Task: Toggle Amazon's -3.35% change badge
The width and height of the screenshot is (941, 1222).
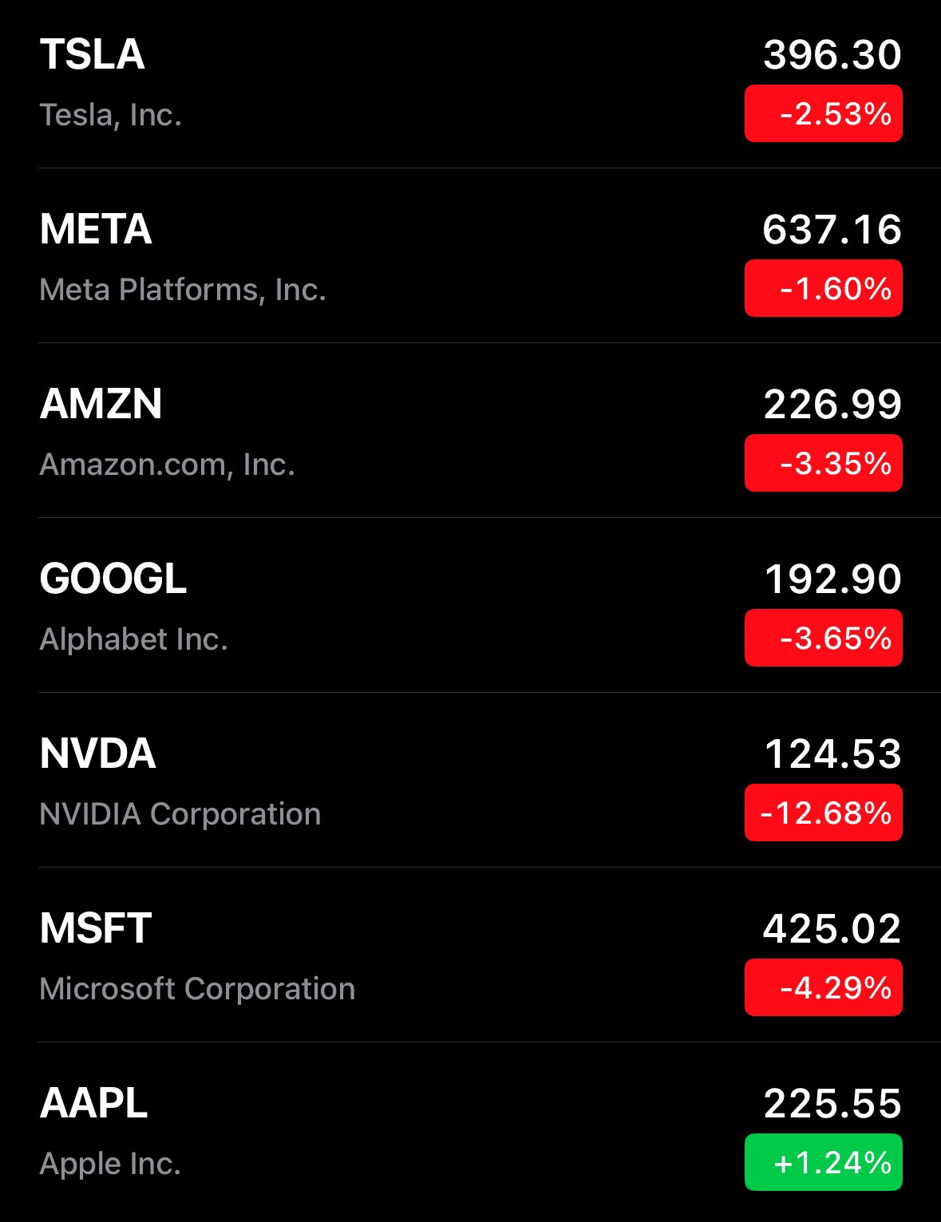Action: 823,463
